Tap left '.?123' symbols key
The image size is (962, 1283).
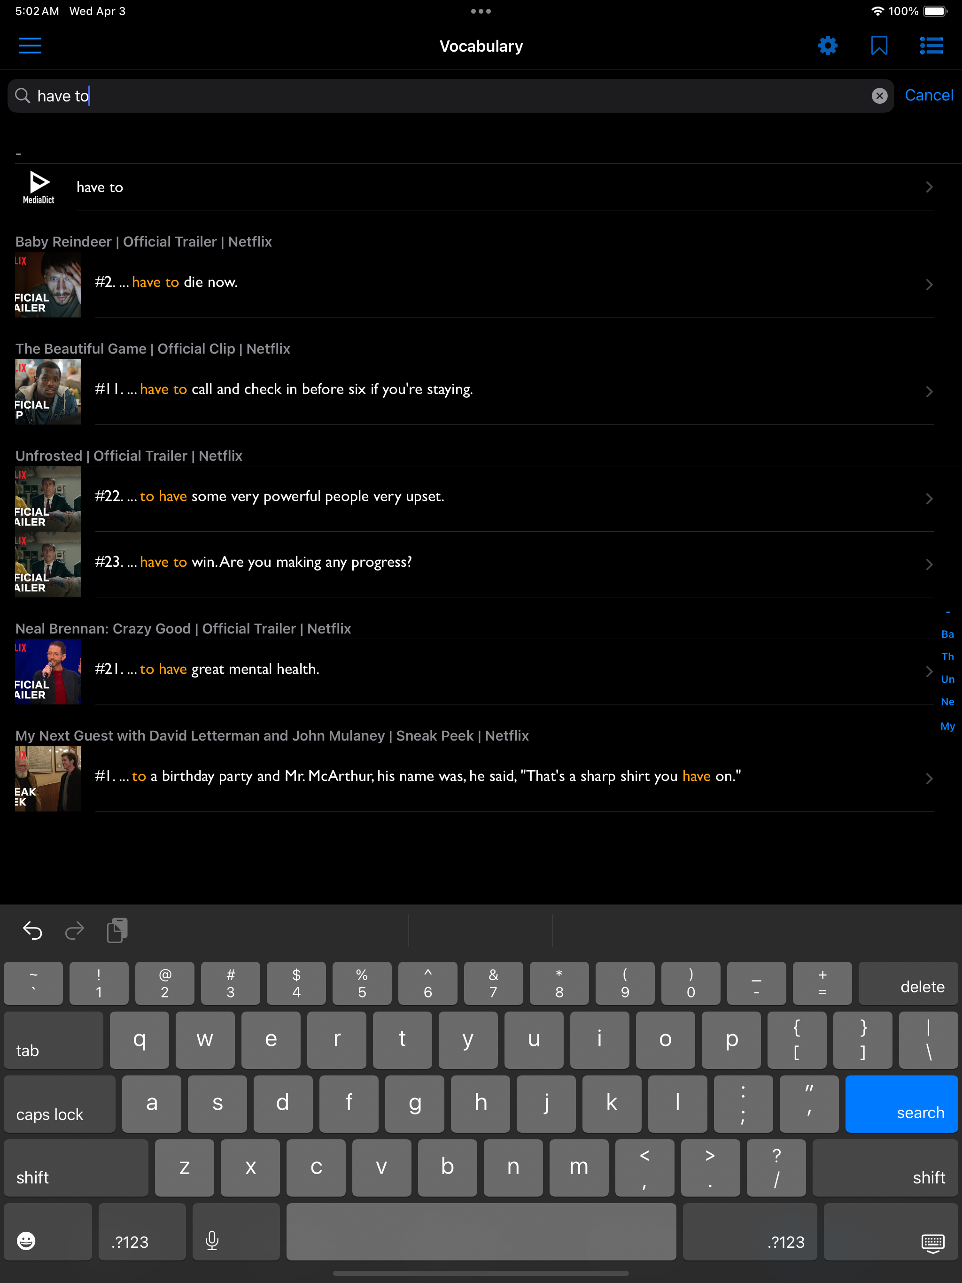click(142, 1232)
